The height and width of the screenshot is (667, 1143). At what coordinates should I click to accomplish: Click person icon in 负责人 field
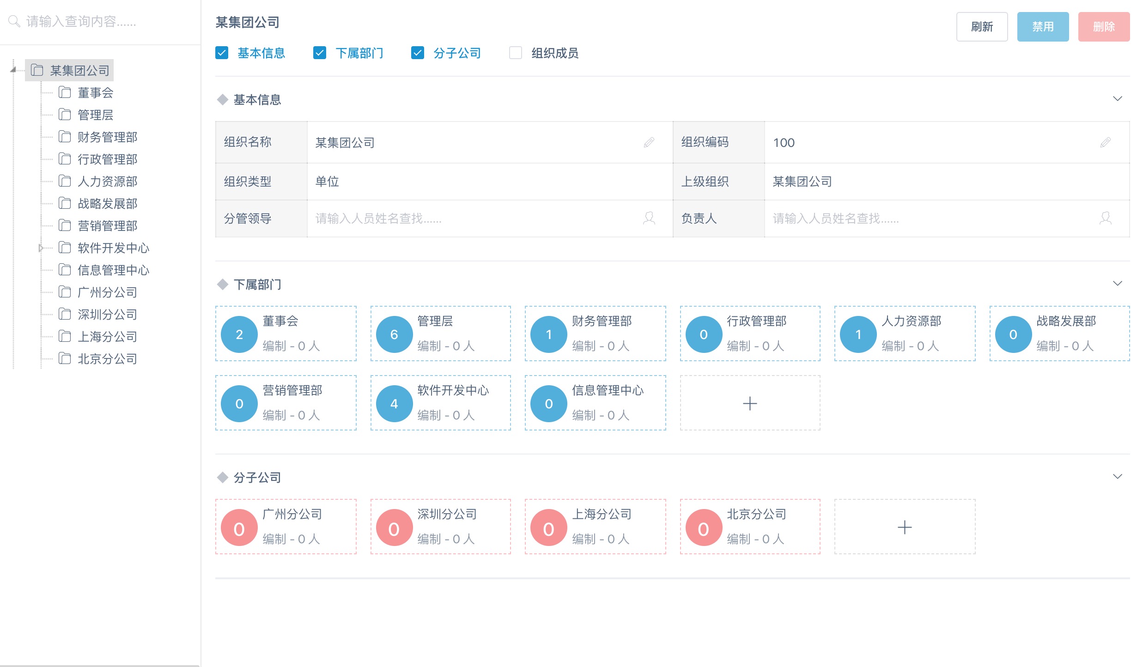[x=1105, y=218]
